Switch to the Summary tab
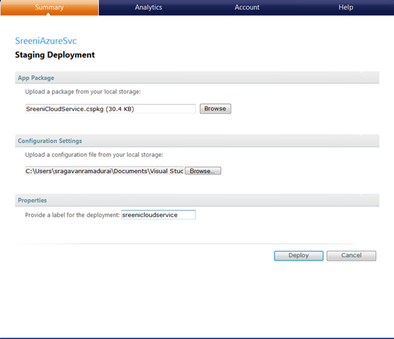394x339 pixels. (50, 8)
